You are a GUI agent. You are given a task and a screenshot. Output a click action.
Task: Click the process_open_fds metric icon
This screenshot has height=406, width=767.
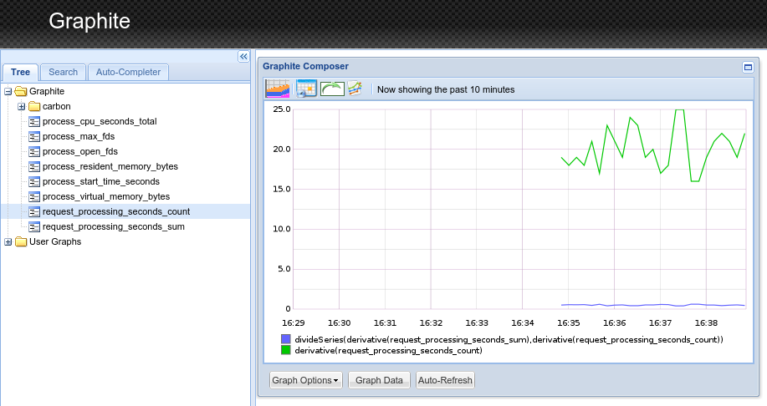click(x=34, y=152)
